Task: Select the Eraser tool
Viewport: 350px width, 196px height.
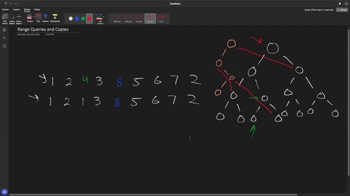Action: tap(30, 18)
